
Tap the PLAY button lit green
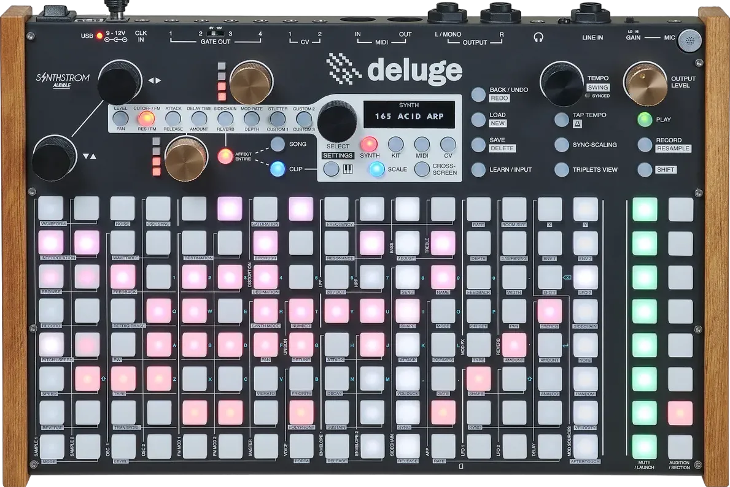[x=644, y=120]
